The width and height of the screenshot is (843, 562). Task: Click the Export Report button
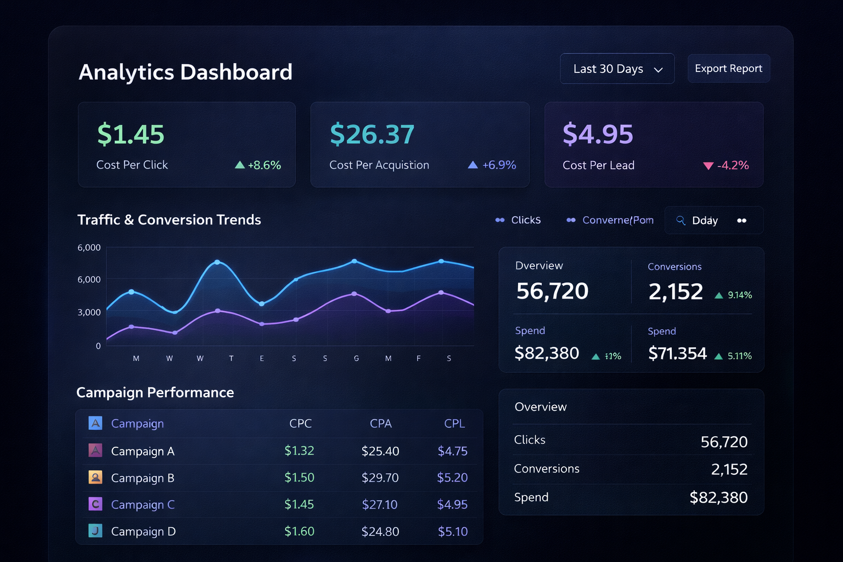(x=728, y=68)
